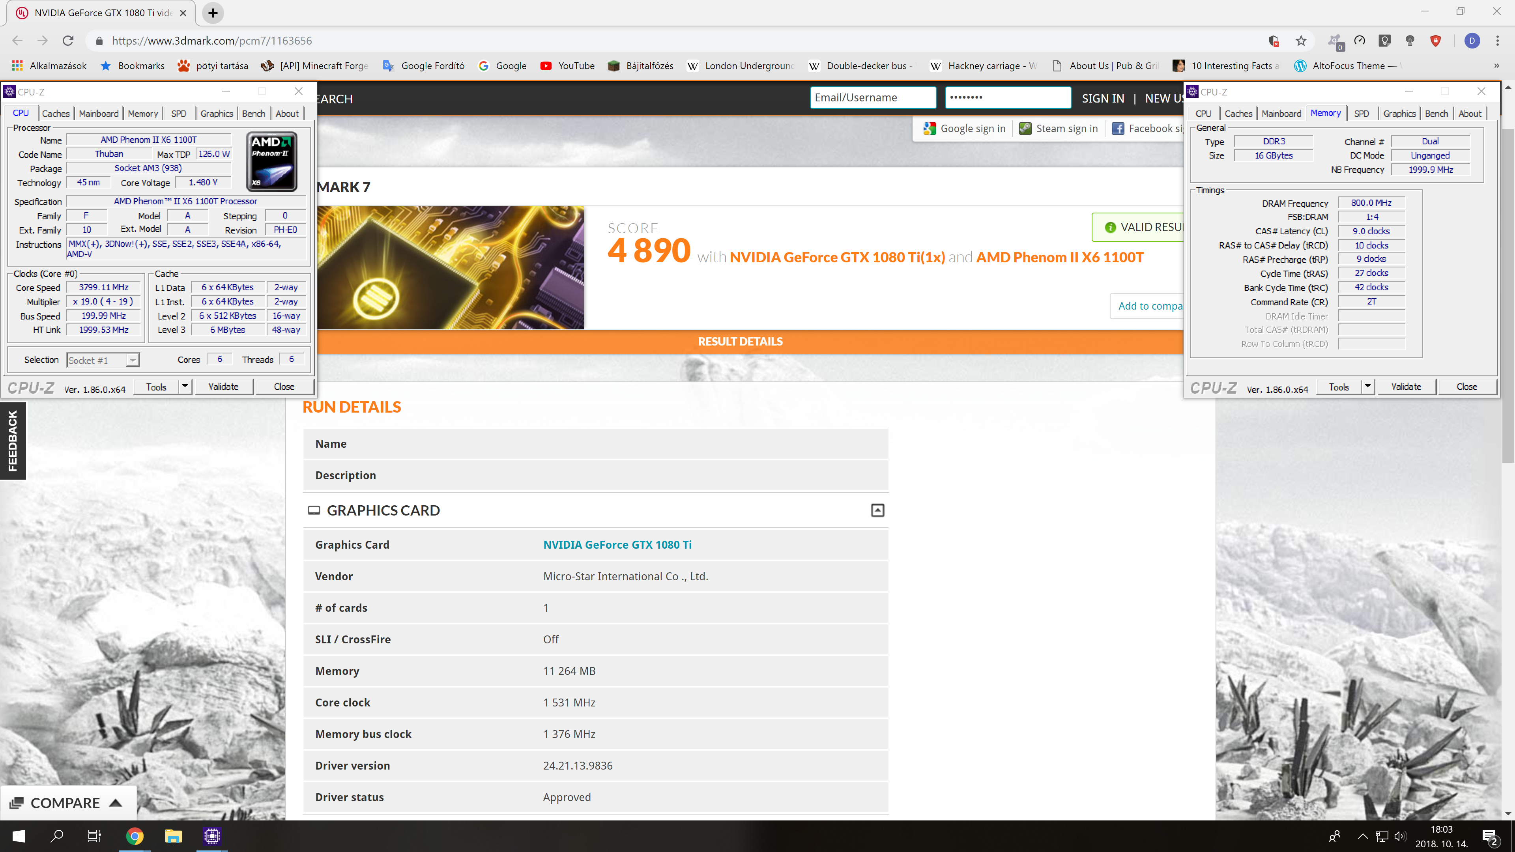The width and height of the screenshot is (1515, 852).
Task: Show more bookmarks with the chevron
Action: click(1497, 66)
